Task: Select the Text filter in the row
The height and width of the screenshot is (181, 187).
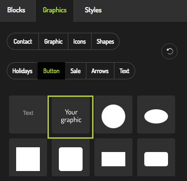Action: [x=124, y=71]
